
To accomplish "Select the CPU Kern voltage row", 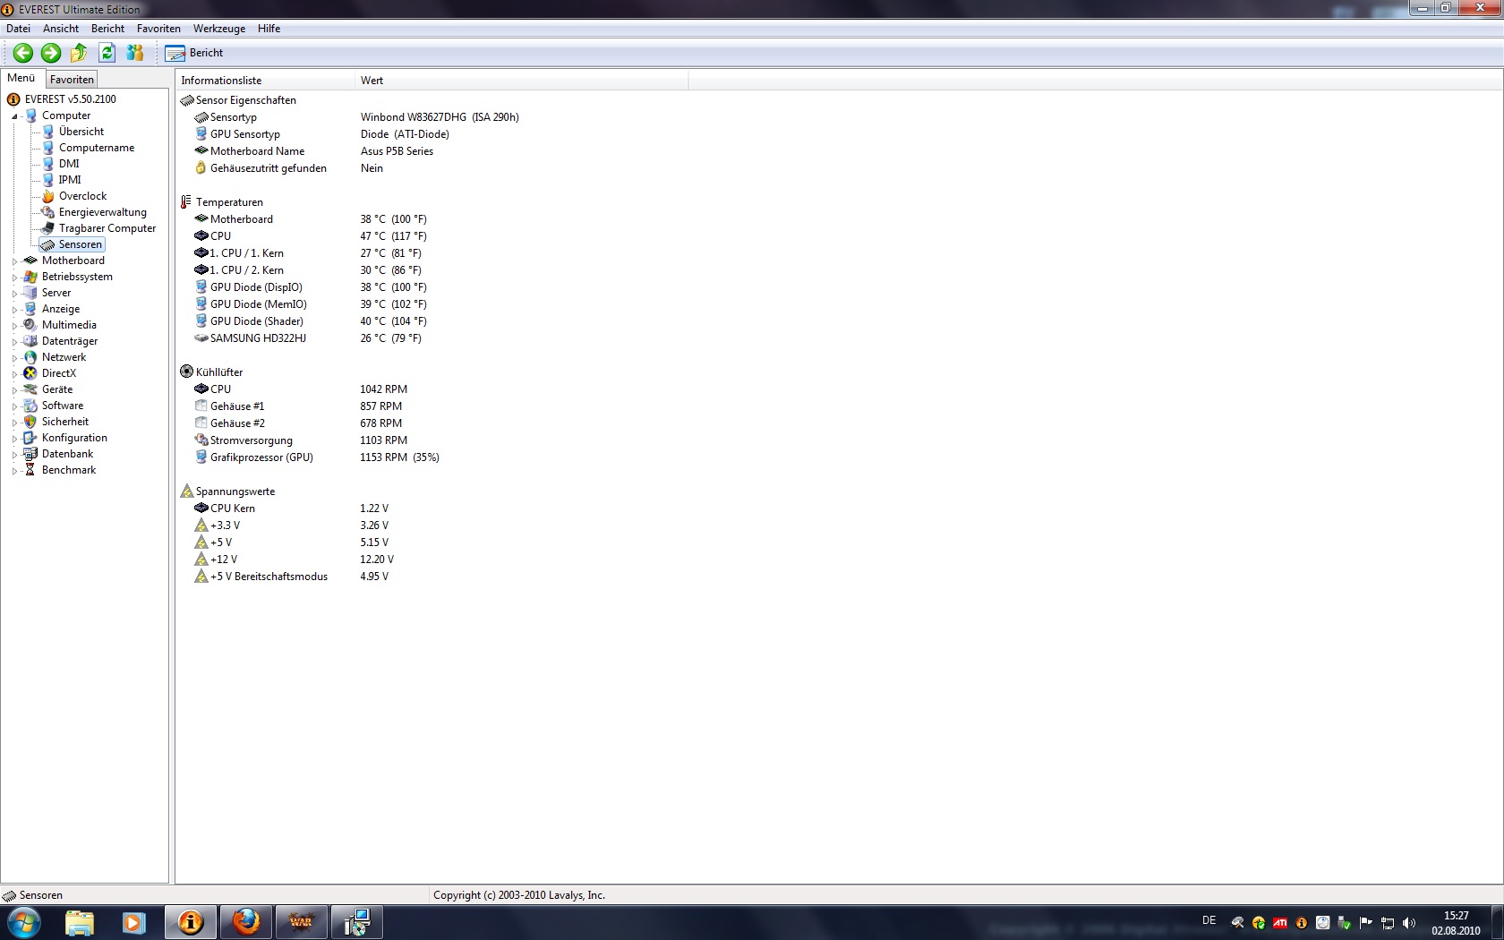I will (x=293, y=508).
